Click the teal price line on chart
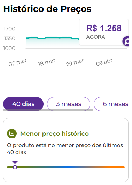Image resolution: width=132 pixels, height=185 pixels. click(52, 38)
